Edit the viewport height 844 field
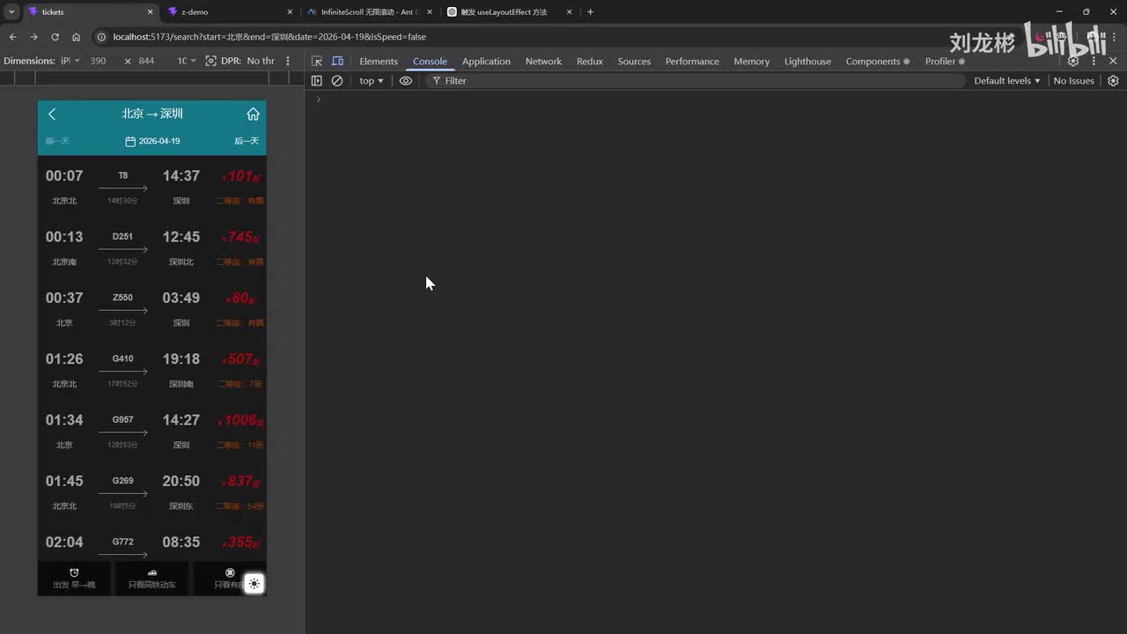 [x=146, y=61]
